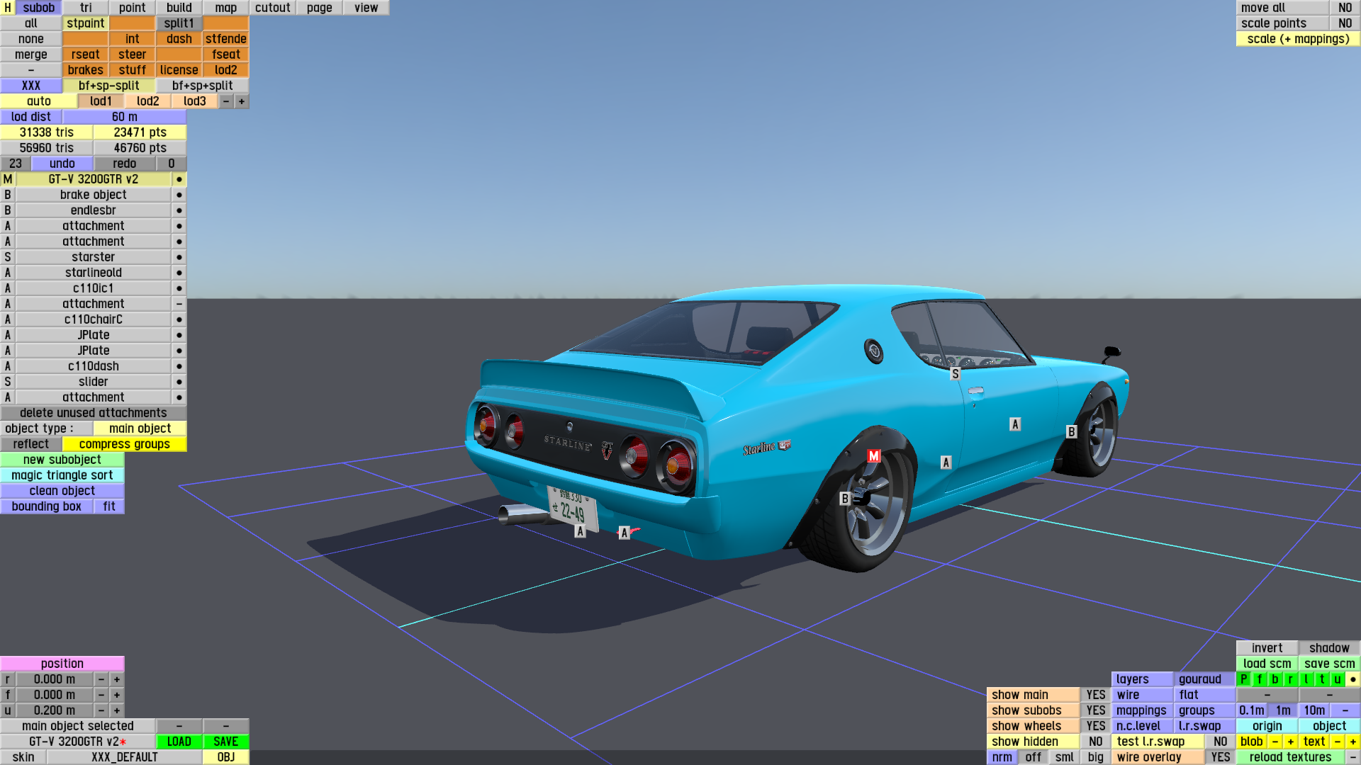Image resolution: width=1361 pixels, height=765 pixels.
Task: Click the S marker near the side window
Action: (x=955, y=374)
